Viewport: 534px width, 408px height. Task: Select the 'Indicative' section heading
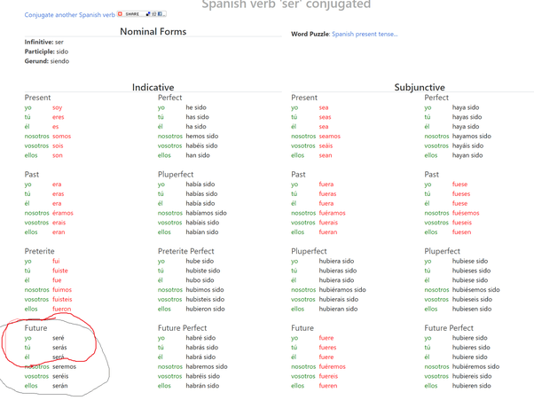153,87
